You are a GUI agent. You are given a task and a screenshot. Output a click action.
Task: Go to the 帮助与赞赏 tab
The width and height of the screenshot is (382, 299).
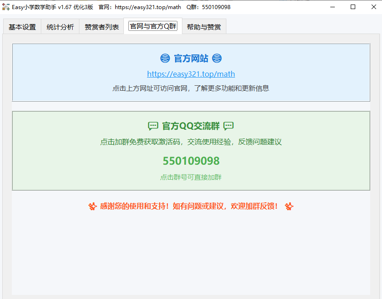click(x=204, y=27)
